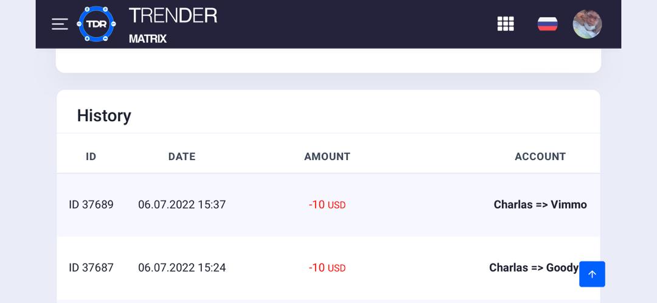Open the hamburger navigation menu

60,24
